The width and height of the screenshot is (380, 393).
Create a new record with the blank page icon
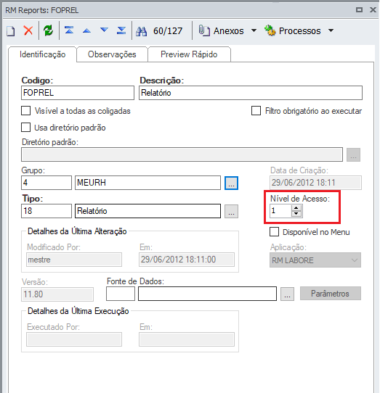11,31
